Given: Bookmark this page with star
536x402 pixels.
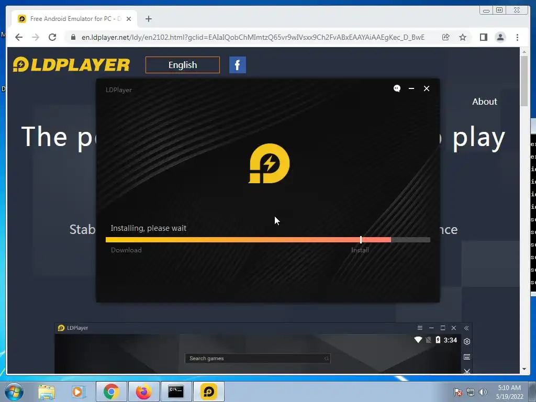Looking at the screenshot, I should [463, 37].
